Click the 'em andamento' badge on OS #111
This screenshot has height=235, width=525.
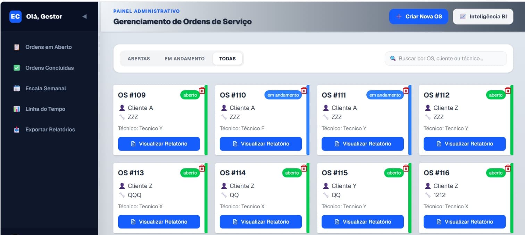tap(385, 95)
